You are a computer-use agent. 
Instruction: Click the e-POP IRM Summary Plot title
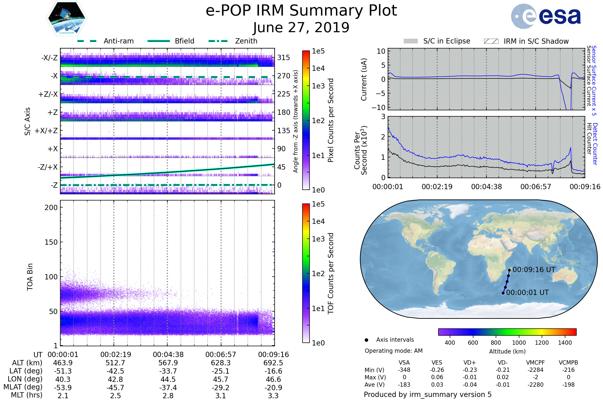301,11
